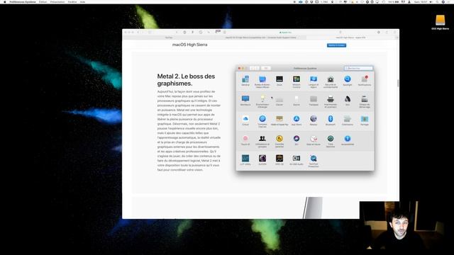454x255 pixels.
Task: Select the macOS High Sierra Apple tab
Action: [351, 38]
